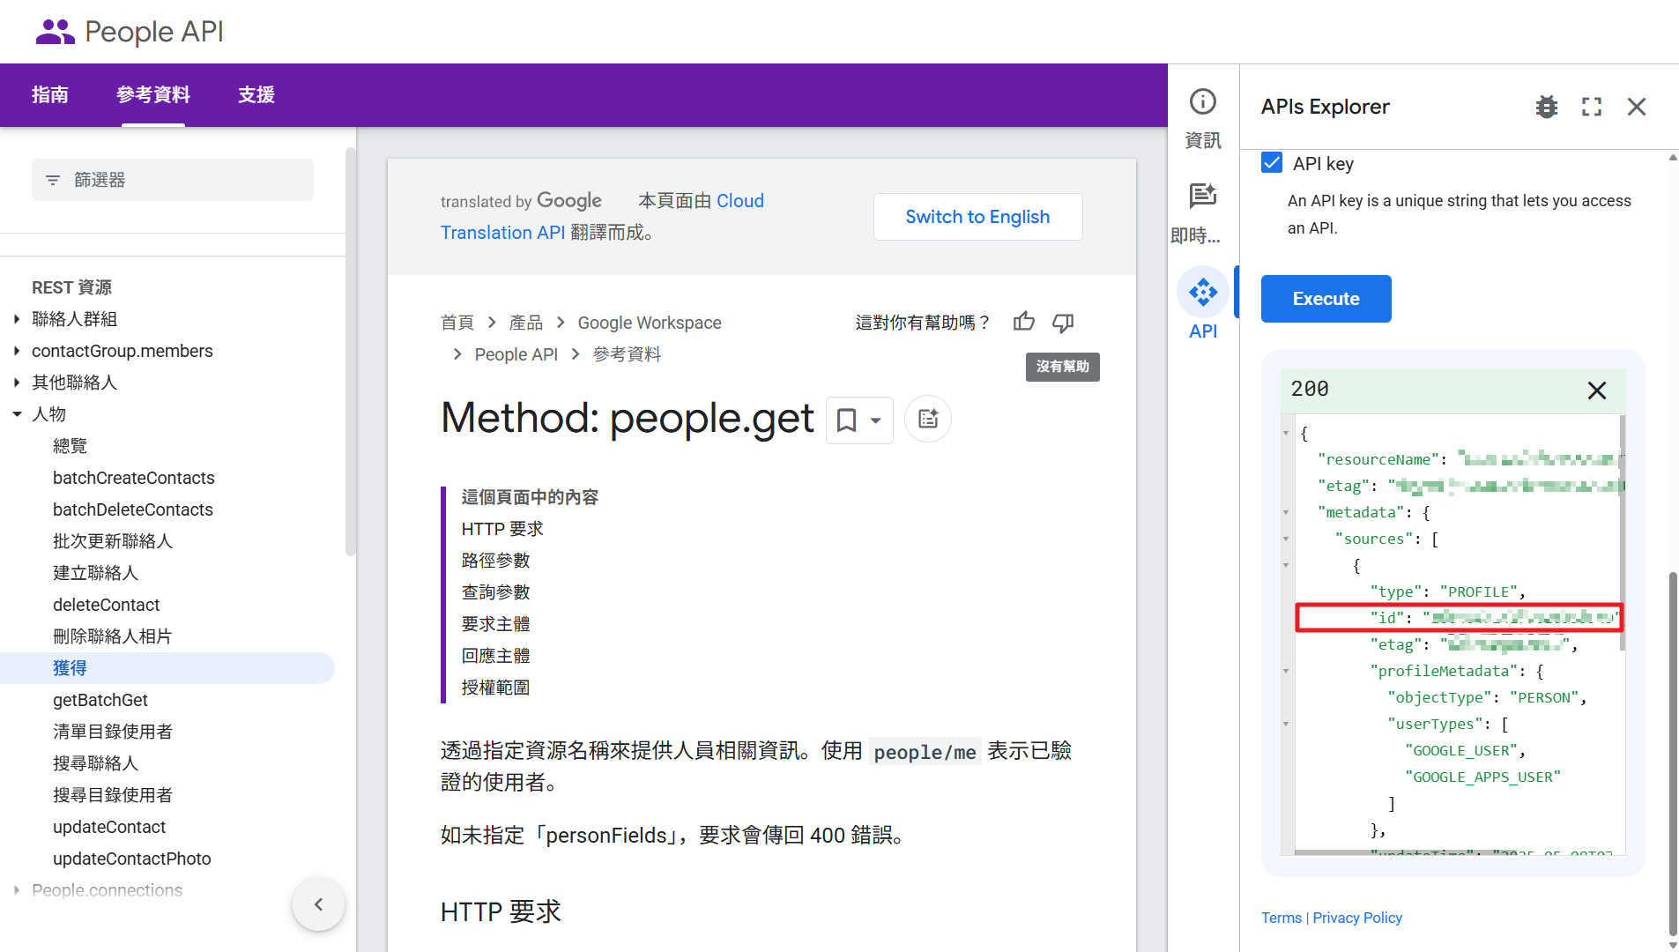1679x952 pixels.
Task: Click the 篩選器 filter input field
Action: (x=173, y=180)
